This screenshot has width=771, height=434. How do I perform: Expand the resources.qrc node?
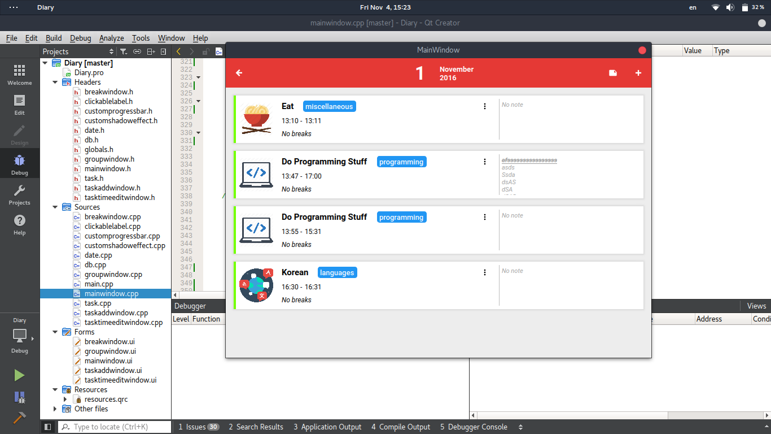pyautogui.click(x=65, y=400)
